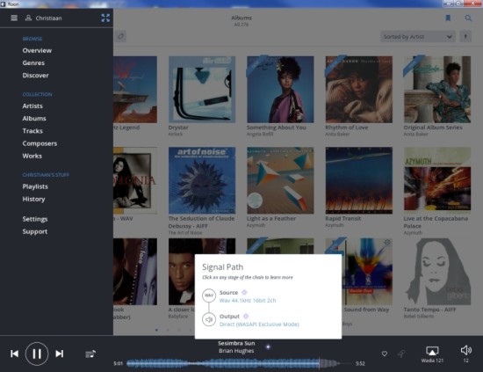Open the Original Album Series cover

pyautogui.click(x=437, y=90)
